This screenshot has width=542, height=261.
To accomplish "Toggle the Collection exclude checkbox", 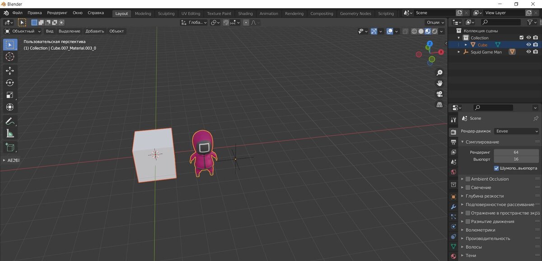I will [x=522, y=38].
